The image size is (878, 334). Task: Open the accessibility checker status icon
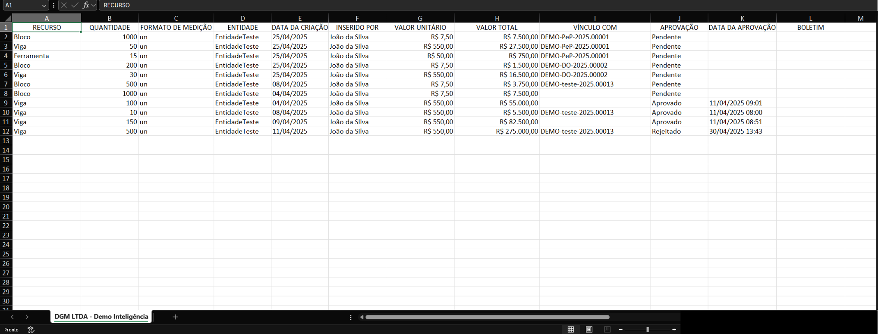[31, 330]
